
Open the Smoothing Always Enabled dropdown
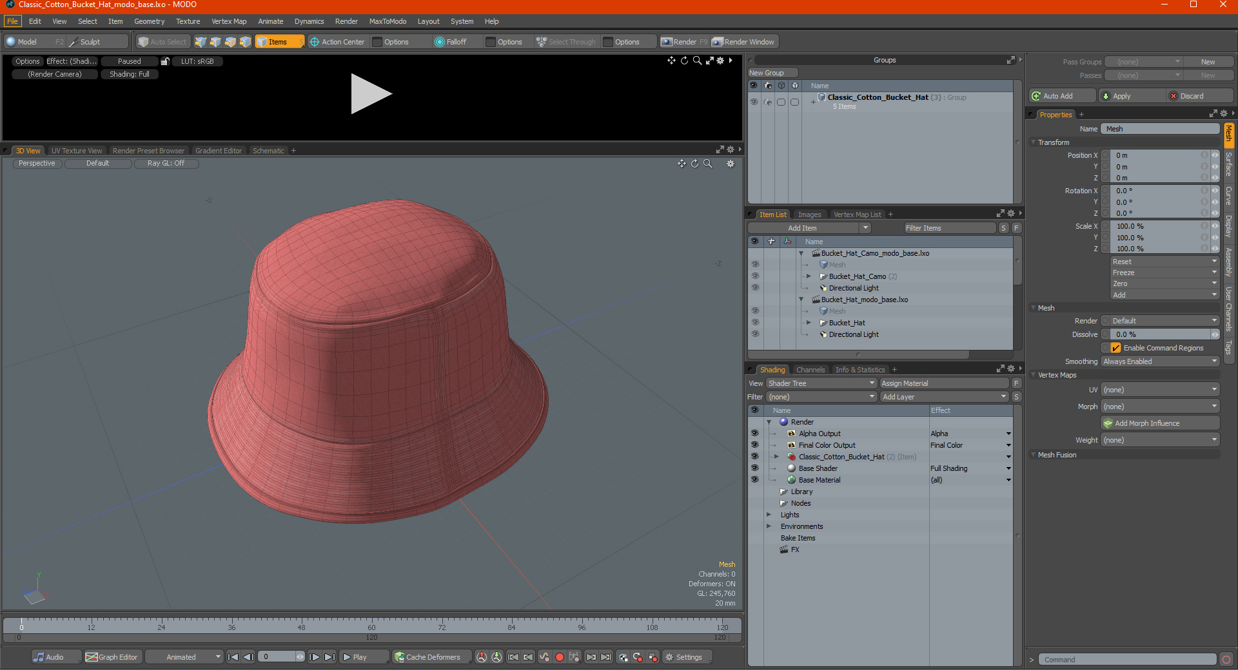point(1159,361)
